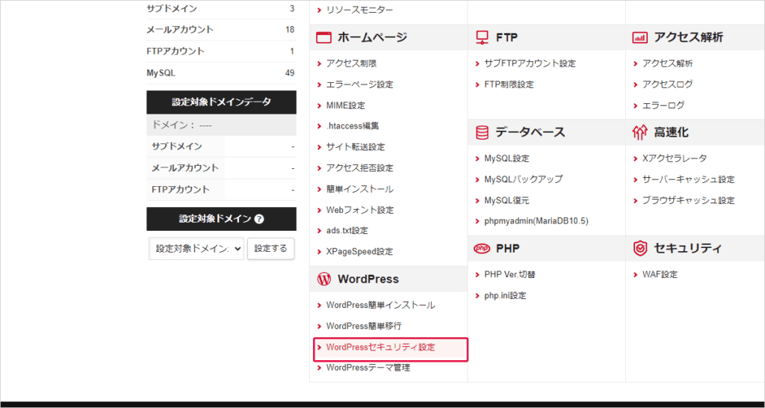The height and width of the screenshot is (408, 765).
Task: Click the 設定対象ドメインデータ header
Action: click(221, 102)
